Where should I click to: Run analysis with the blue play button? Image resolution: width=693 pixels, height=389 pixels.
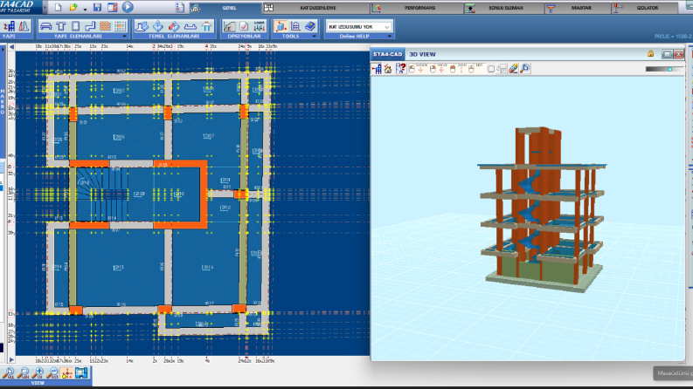(x=128, y=7)
